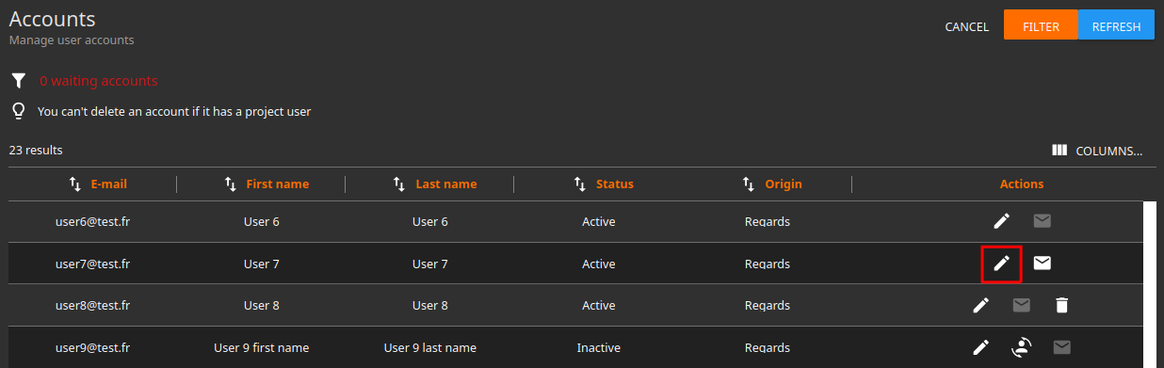
Task: Edit the user7@test.fr account
Action: pos(1002,264)
